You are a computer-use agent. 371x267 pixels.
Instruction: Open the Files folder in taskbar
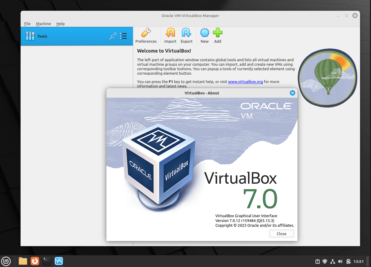click(x=23, y=261)
